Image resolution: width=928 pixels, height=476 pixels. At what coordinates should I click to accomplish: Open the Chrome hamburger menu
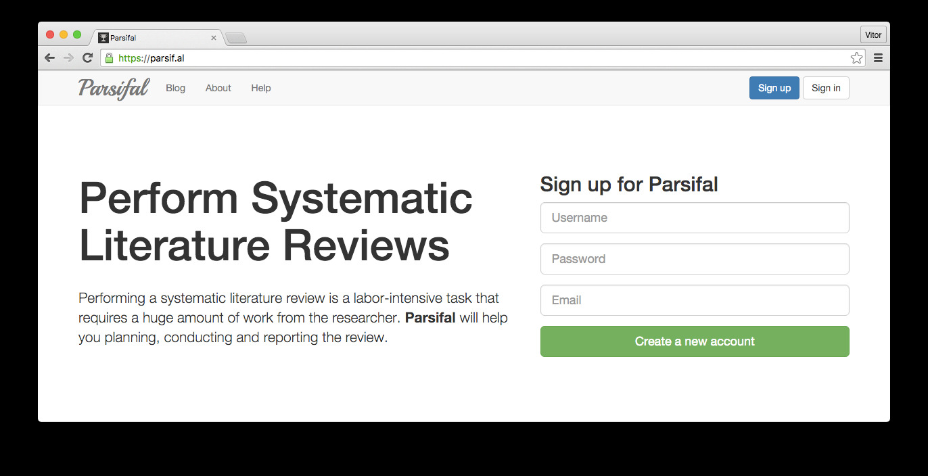pyautogui.click(x=878, y=58)
